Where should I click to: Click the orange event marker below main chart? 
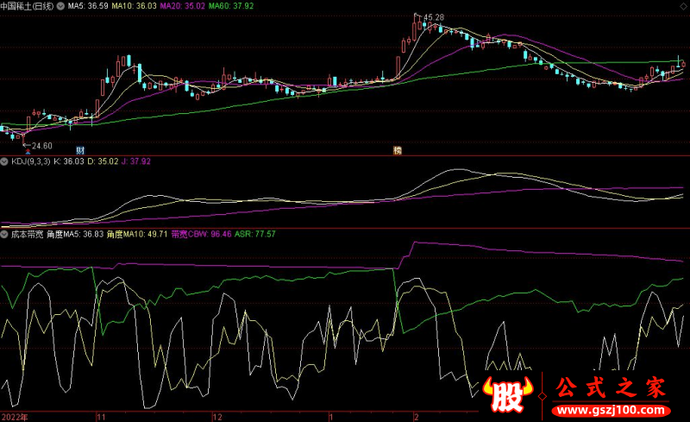(398, 150)
